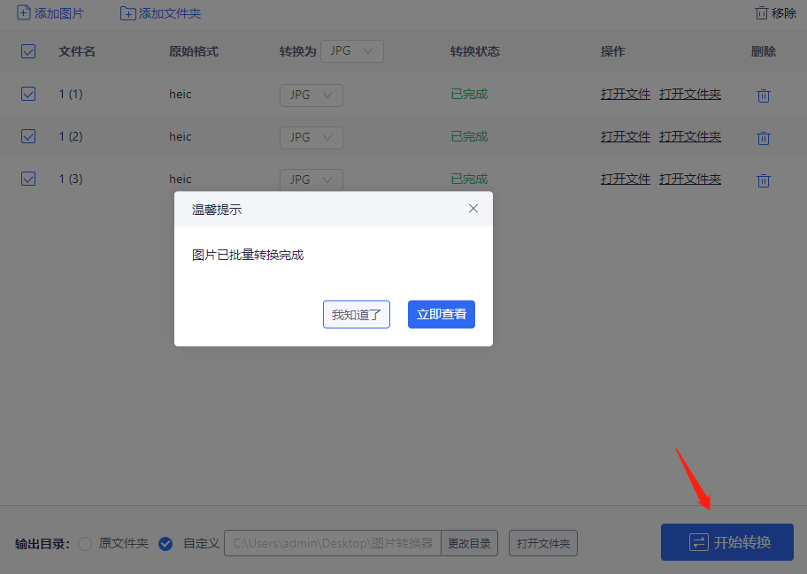Click the 我知道了 button
Screen dimensions: 807x574
pos(356,314)
